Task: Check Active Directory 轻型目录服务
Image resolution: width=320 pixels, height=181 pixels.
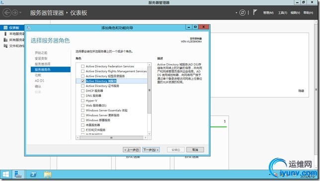Action: 82,76
